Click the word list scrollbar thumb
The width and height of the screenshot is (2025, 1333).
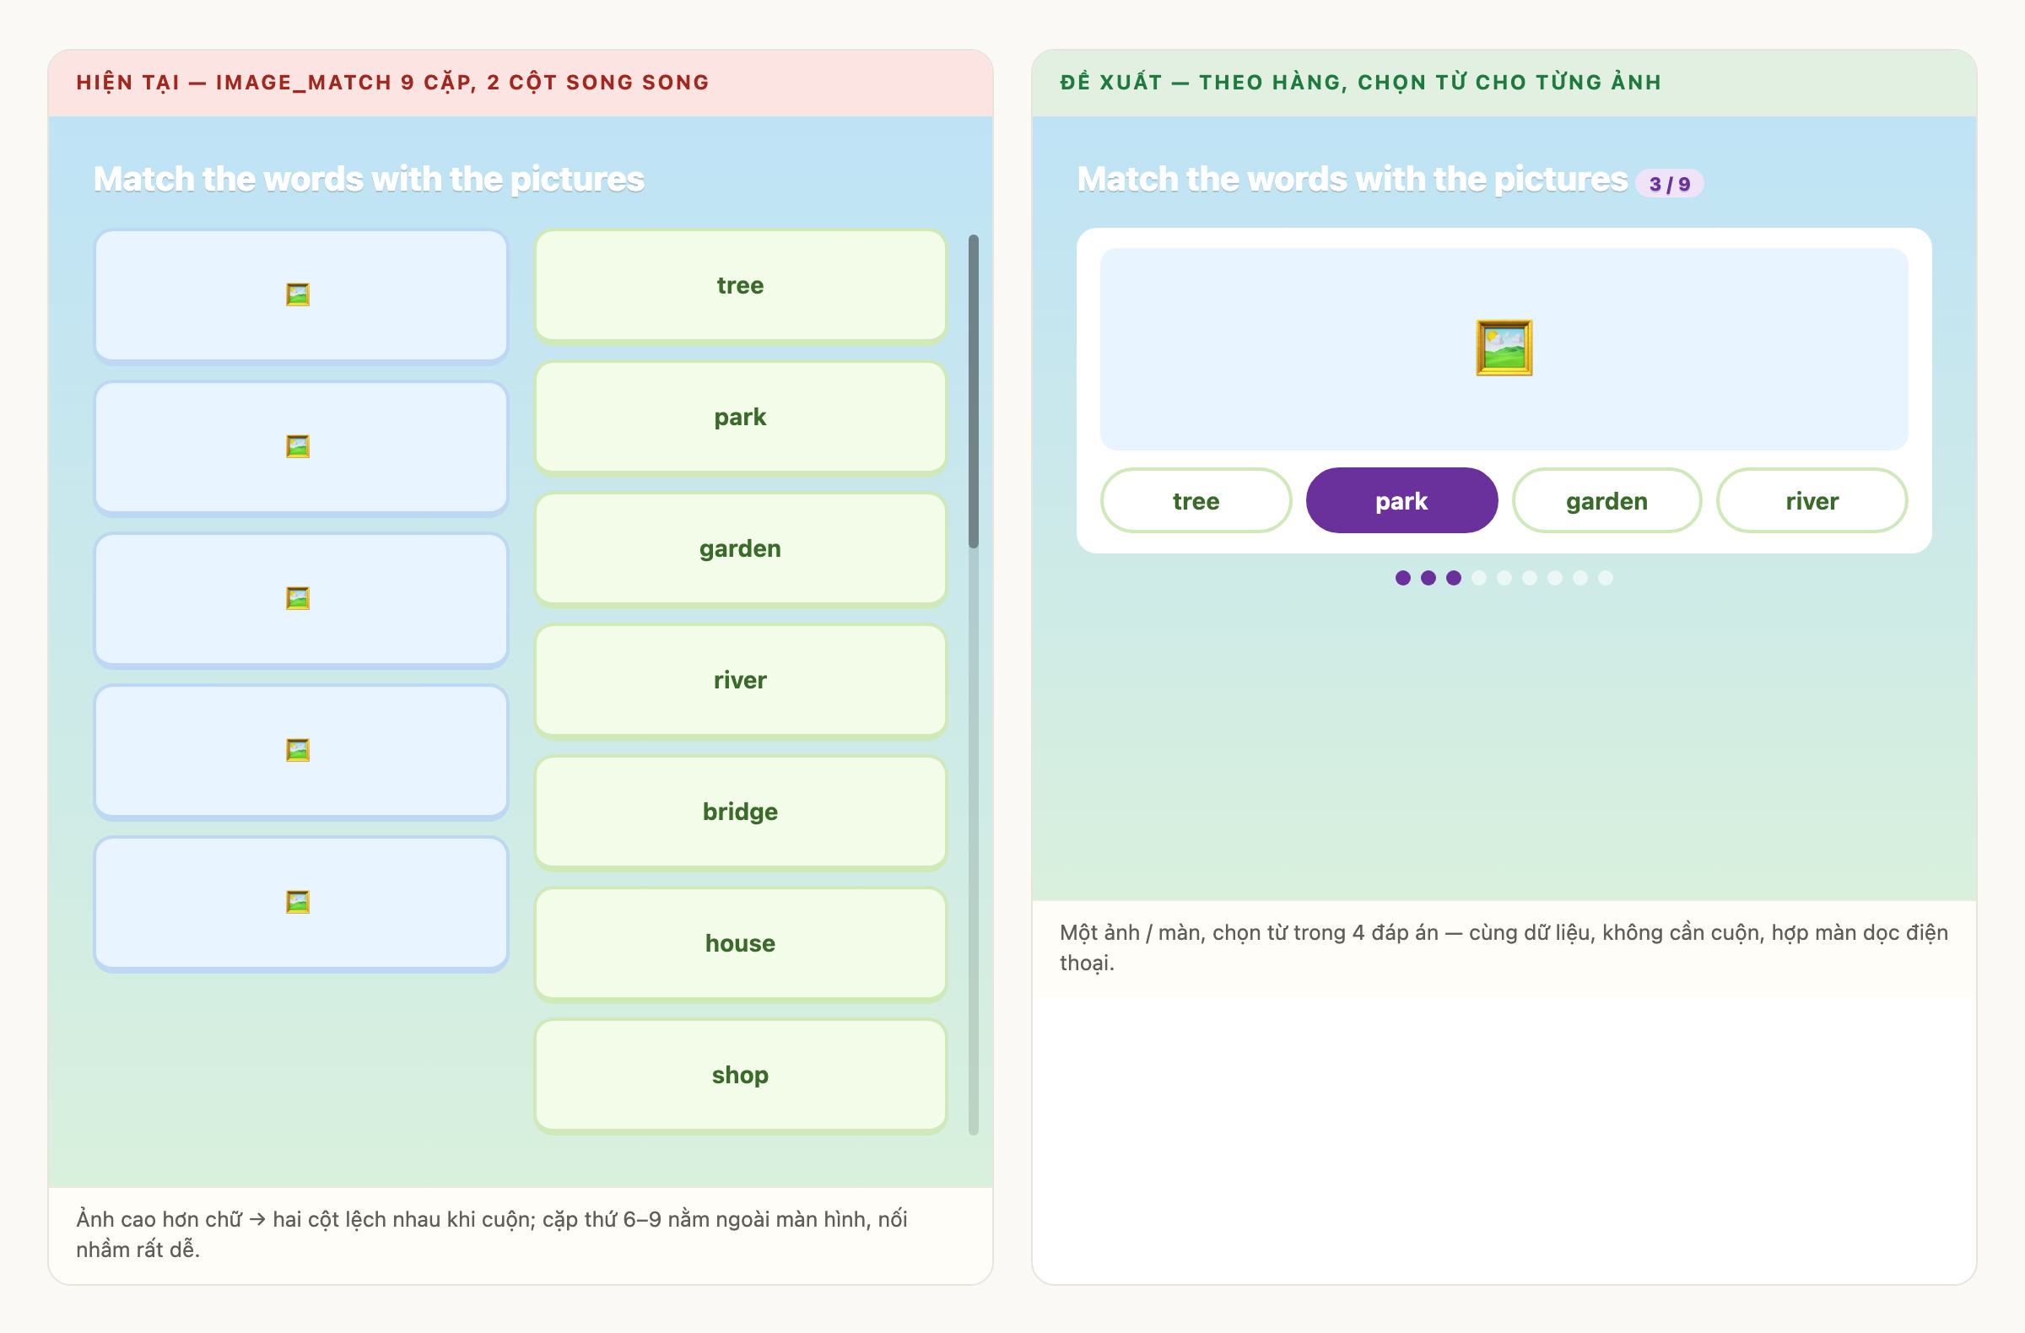click(974, 391)
